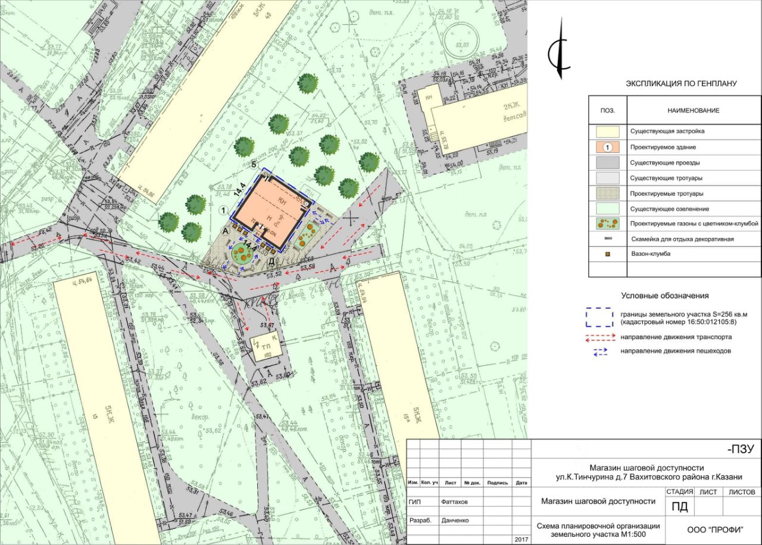Click the 'Изм.' column header
Image resolution: width=762 pixels, height=545 pixels.
(413, 483)
